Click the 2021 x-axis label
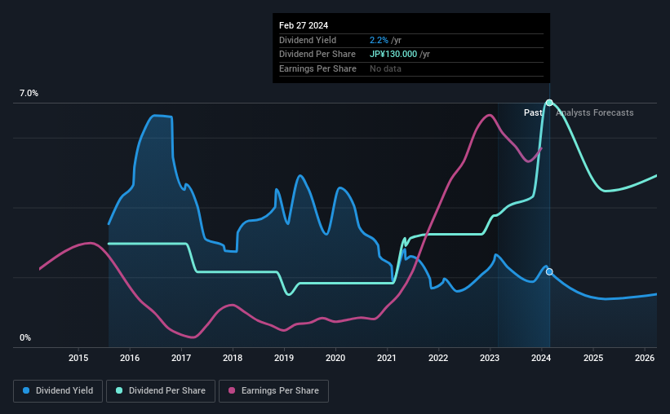This screenshot has height=414, width=670. click(x=387, y=358)
